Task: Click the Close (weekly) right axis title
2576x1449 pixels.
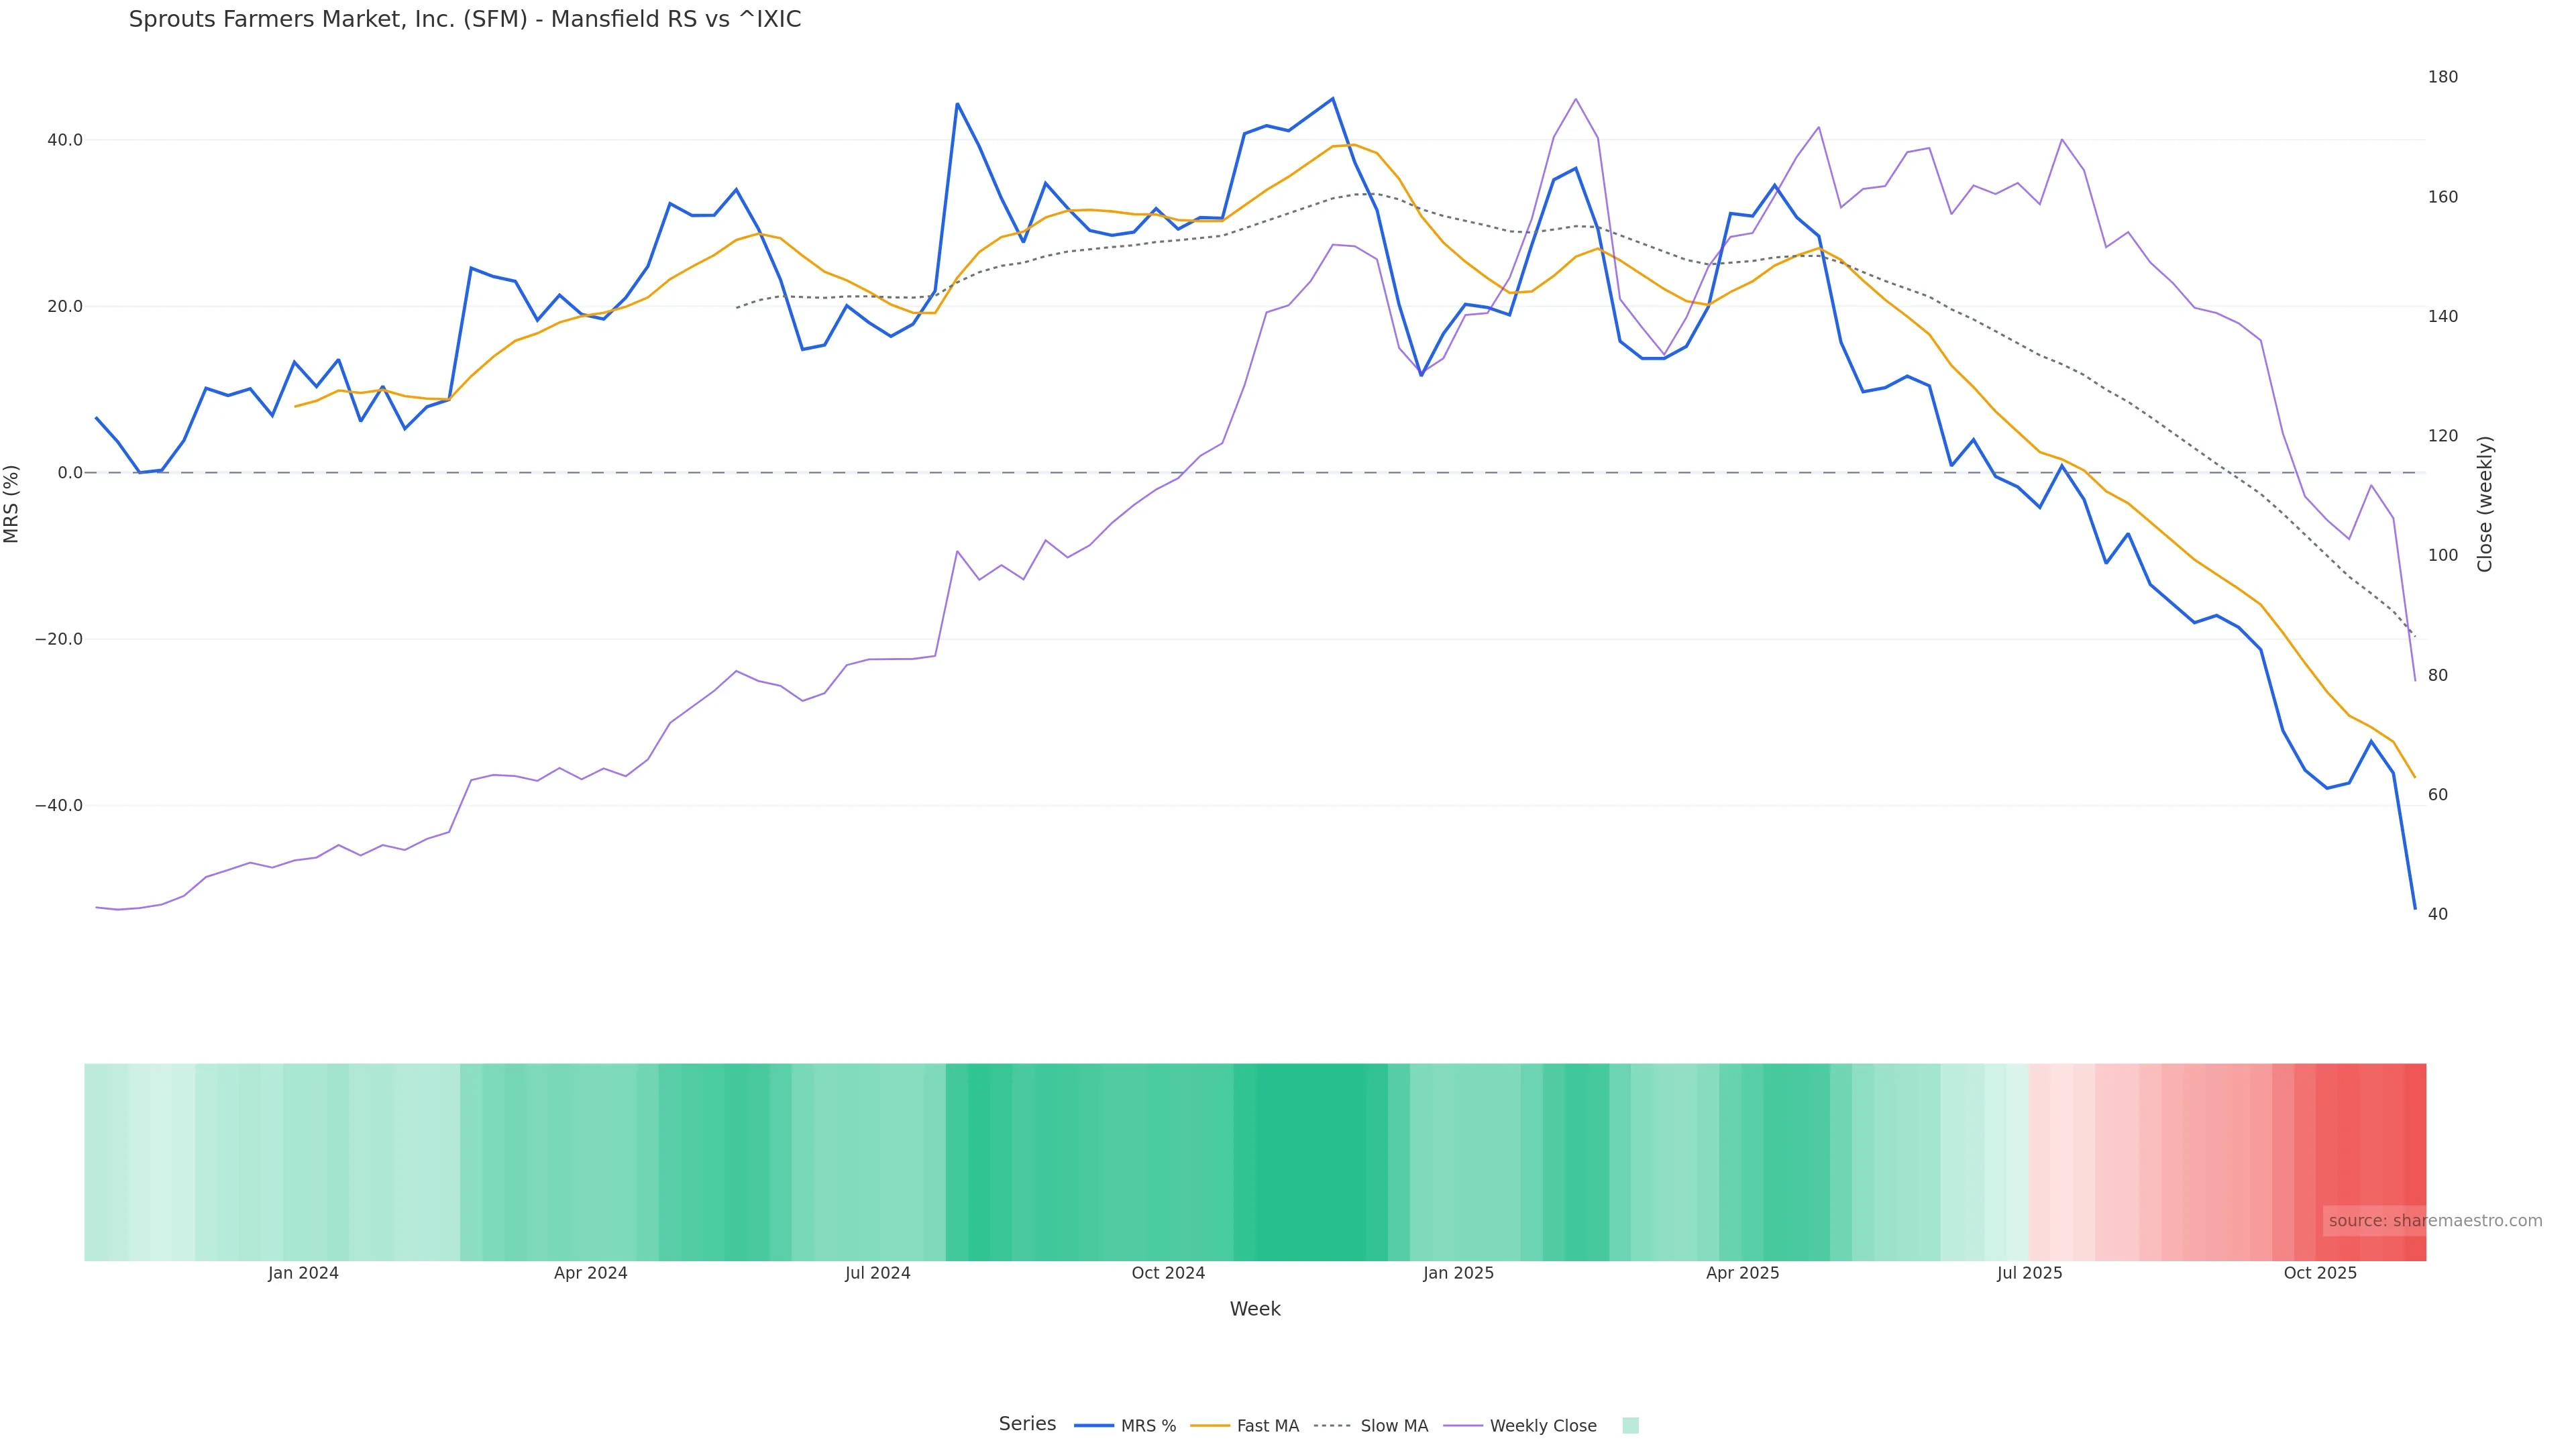Action: [2485, 503]
